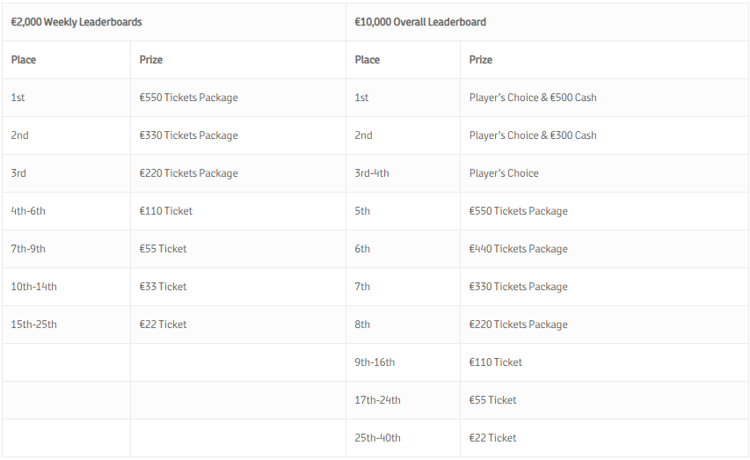Click the €55 Ticket weekly prize cell
Viewport: 750px width, 460px height.
(163, 249)
